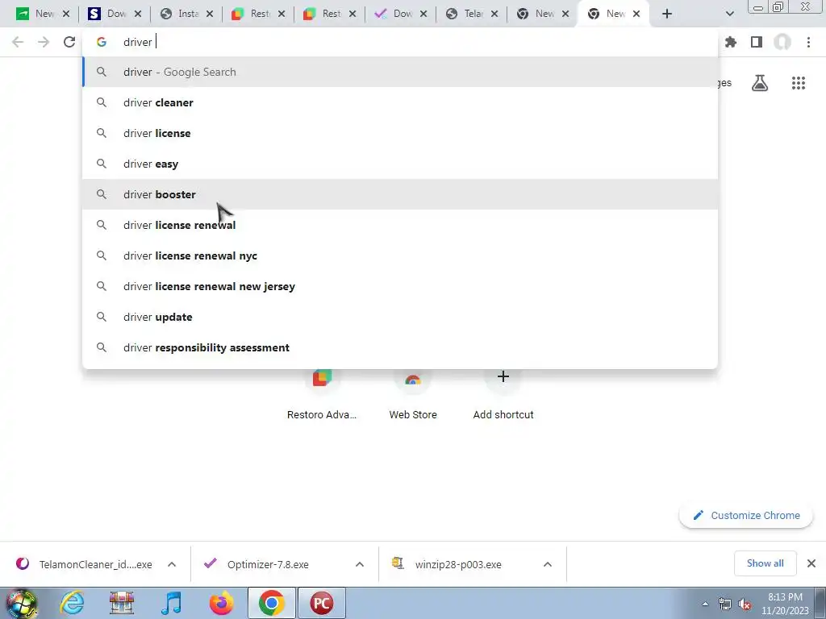826x619 pixels.
Task: Click the network tray icon
Action: pyautogui.click(x=725, y=604)
